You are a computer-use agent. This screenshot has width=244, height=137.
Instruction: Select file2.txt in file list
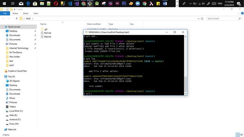tap(46, 37)
